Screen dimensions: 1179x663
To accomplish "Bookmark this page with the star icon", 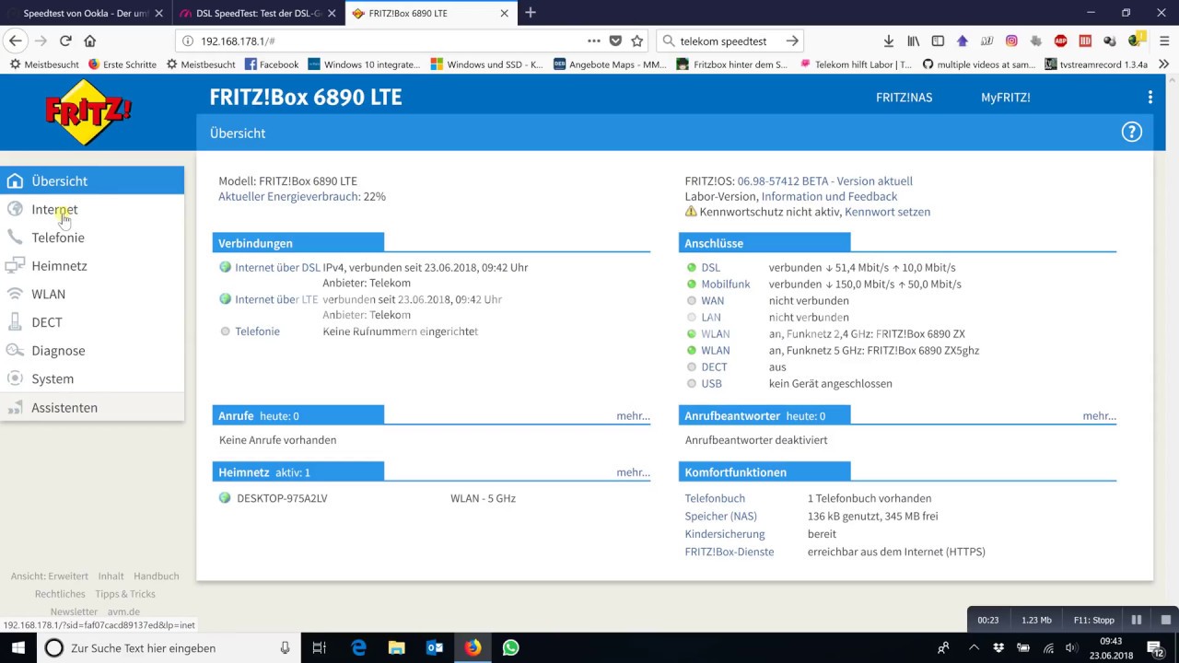I will pyautogui.click(x=636, y=41).
